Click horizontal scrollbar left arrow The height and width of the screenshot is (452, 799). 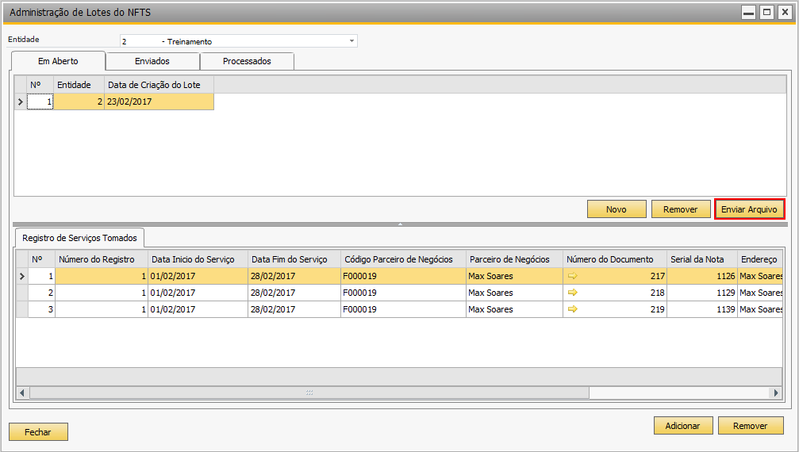[x=22, y=393]
